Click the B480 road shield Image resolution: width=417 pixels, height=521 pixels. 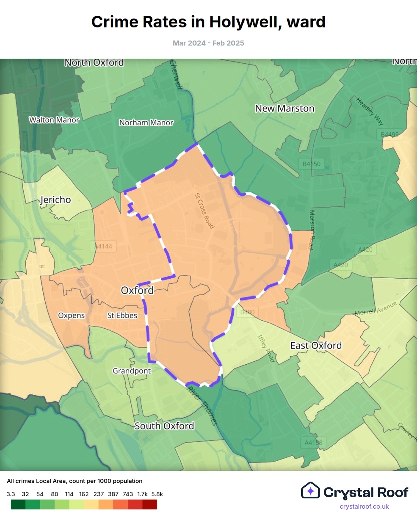click(247, 312)
